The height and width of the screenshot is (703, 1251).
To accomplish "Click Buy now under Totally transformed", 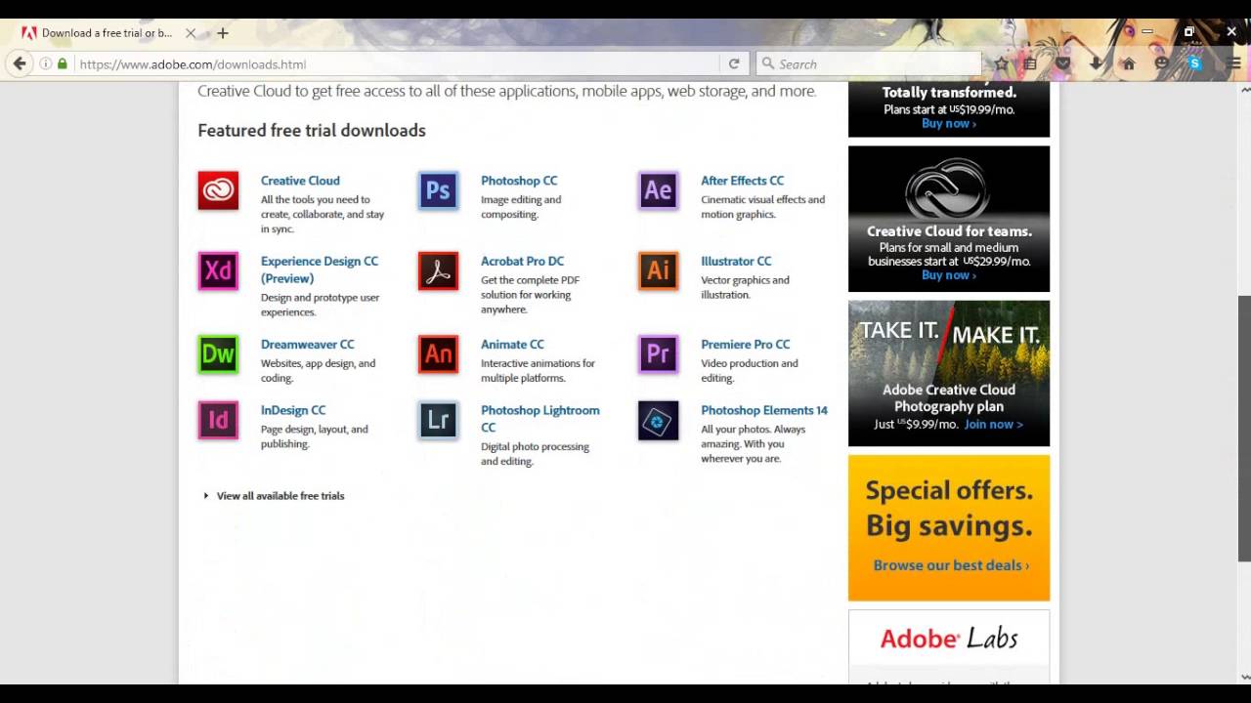I will pyautogui.click(x=948, y=123).
